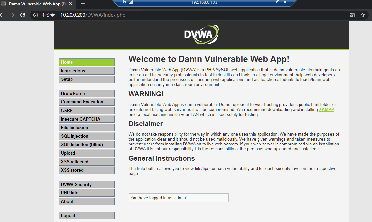Click the remote session pin icon
Viewport: 372px width, 222px height.
click(124, 2)
